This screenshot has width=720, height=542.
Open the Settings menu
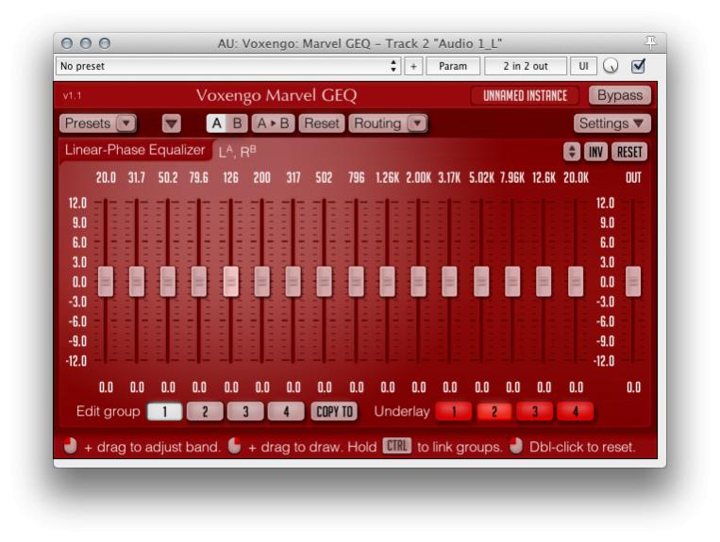point(611,123)
